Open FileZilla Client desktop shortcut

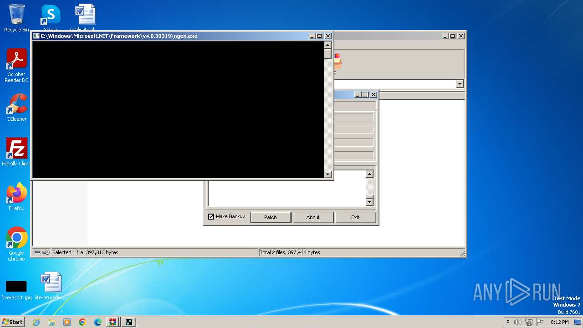(x=16, y=152)
